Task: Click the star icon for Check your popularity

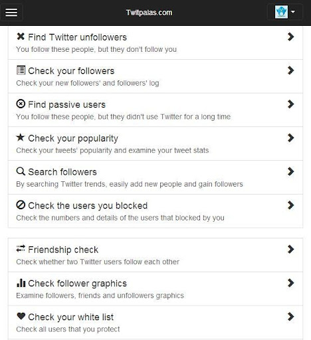Action: (21, 137)
